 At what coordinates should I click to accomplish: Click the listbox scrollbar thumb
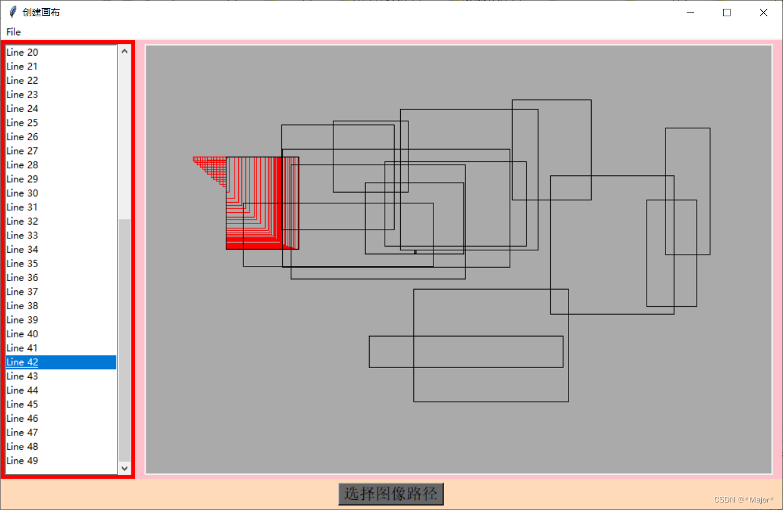click(124, 340)
